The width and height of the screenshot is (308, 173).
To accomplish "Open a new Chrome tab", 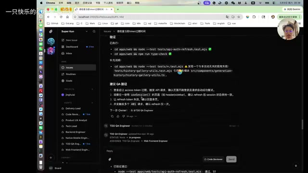I will click(x=118, y=9).
